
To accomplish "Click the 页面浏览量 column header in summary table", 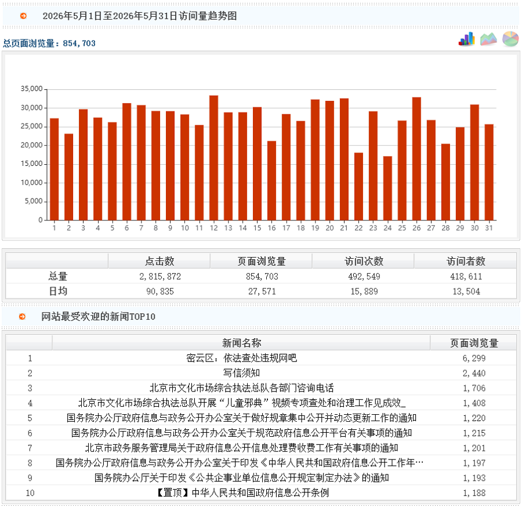I will click(x=262, y=261).
